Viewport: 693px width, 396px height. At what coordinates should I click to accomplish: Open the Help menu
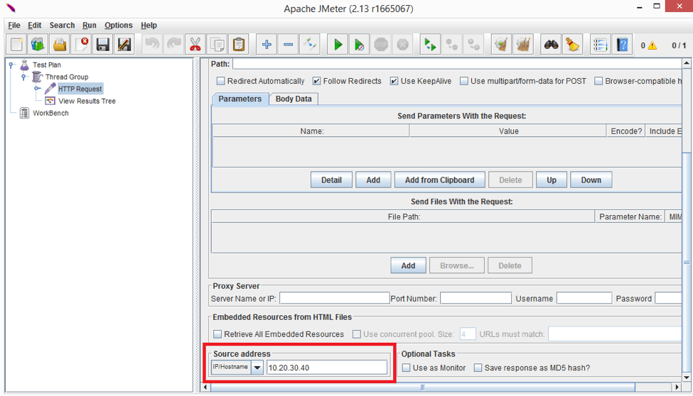[149, 25]
